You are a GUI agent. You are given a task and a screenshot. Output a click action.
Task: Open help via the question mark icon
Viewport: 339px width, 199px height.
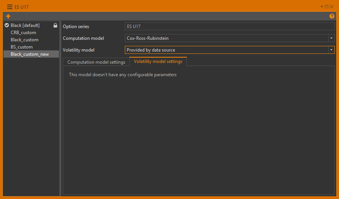[332, 16]
